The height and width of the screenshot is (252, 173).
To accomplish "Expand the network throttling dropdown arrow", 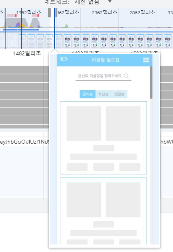I will pyautogui.click(x=110, y=2).
